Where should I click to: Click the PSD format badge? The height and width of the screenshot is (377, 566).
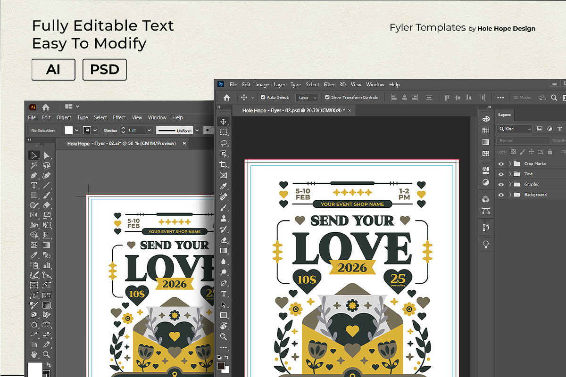coord(105,70)
